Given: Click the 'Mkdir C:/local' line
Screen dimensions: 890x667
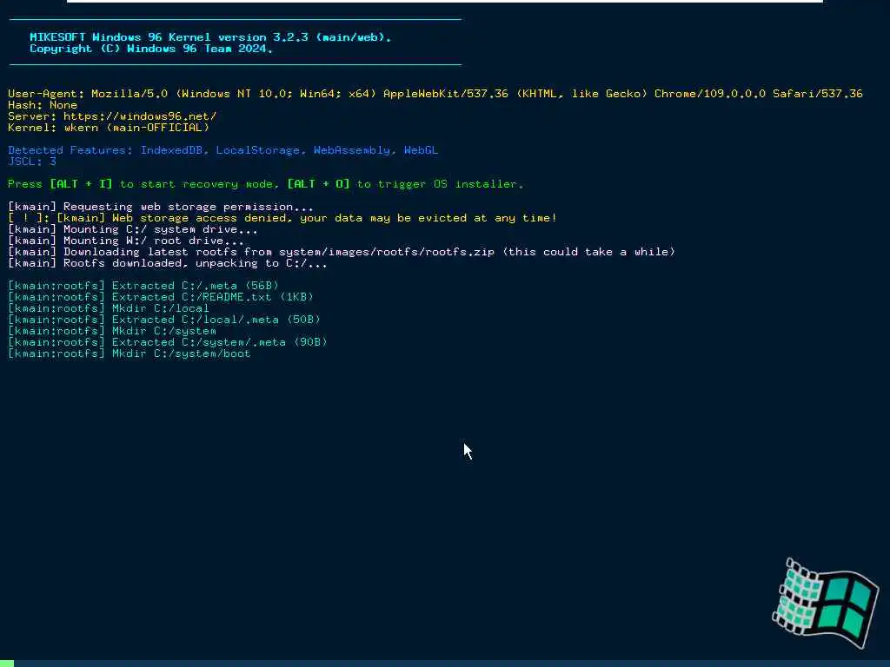Looking at the screenshot, I should click(109, 308).
